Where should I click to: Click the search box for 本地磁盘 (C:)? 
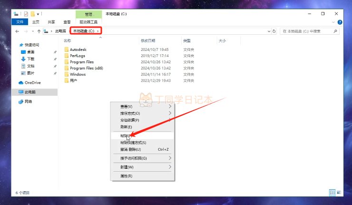tap(307, 31)
